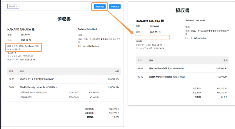Click ts@airhost.co email on the detailed receipt
The height and width of the screenshot is (129, 235).
coord(93,46)
